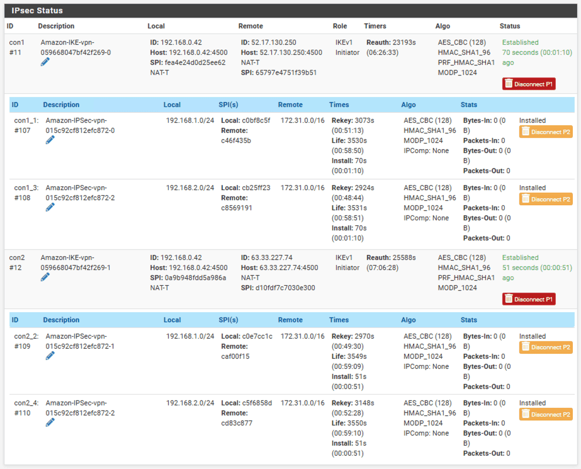Edit con1_1 phase 2 entry pencil icon
The image size is (581, 469).
point(50,140)
